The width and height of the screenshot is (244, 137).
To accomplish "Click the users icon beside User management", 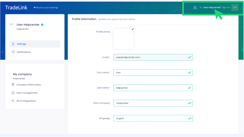I will click(x=13, y=93).
